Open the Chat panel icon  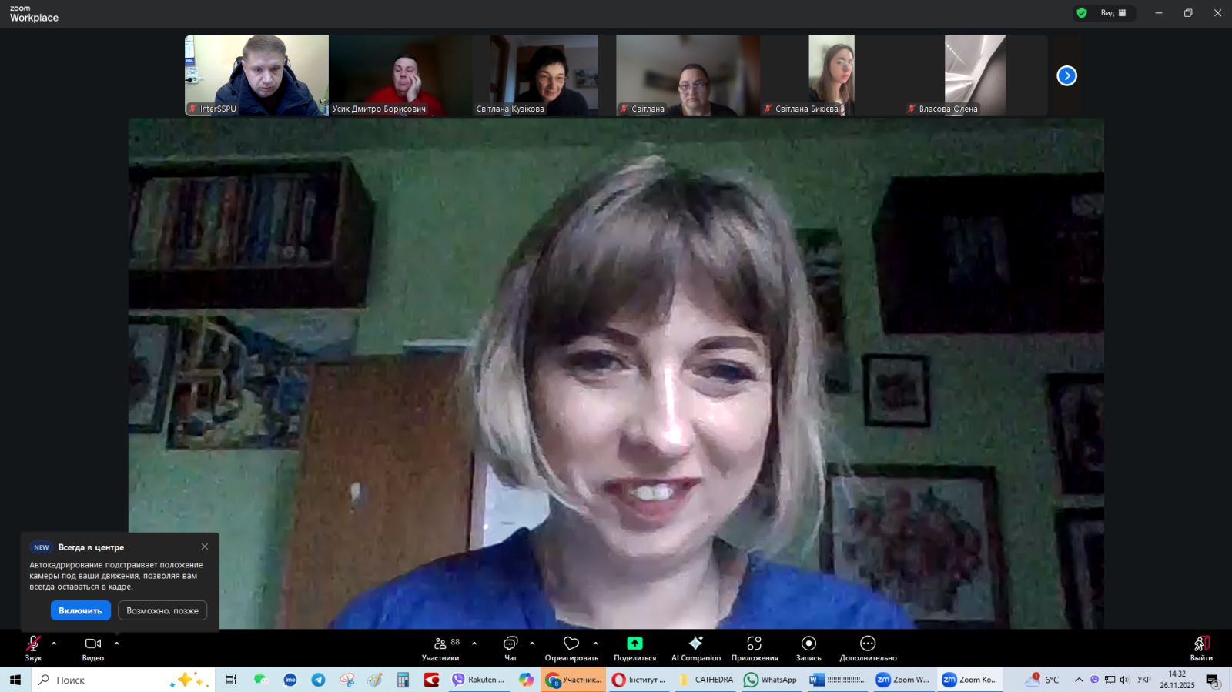[x=510, y=644]
